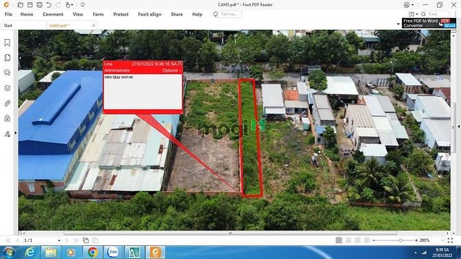
Task: Select continuous page view mode
Action: 348,241
